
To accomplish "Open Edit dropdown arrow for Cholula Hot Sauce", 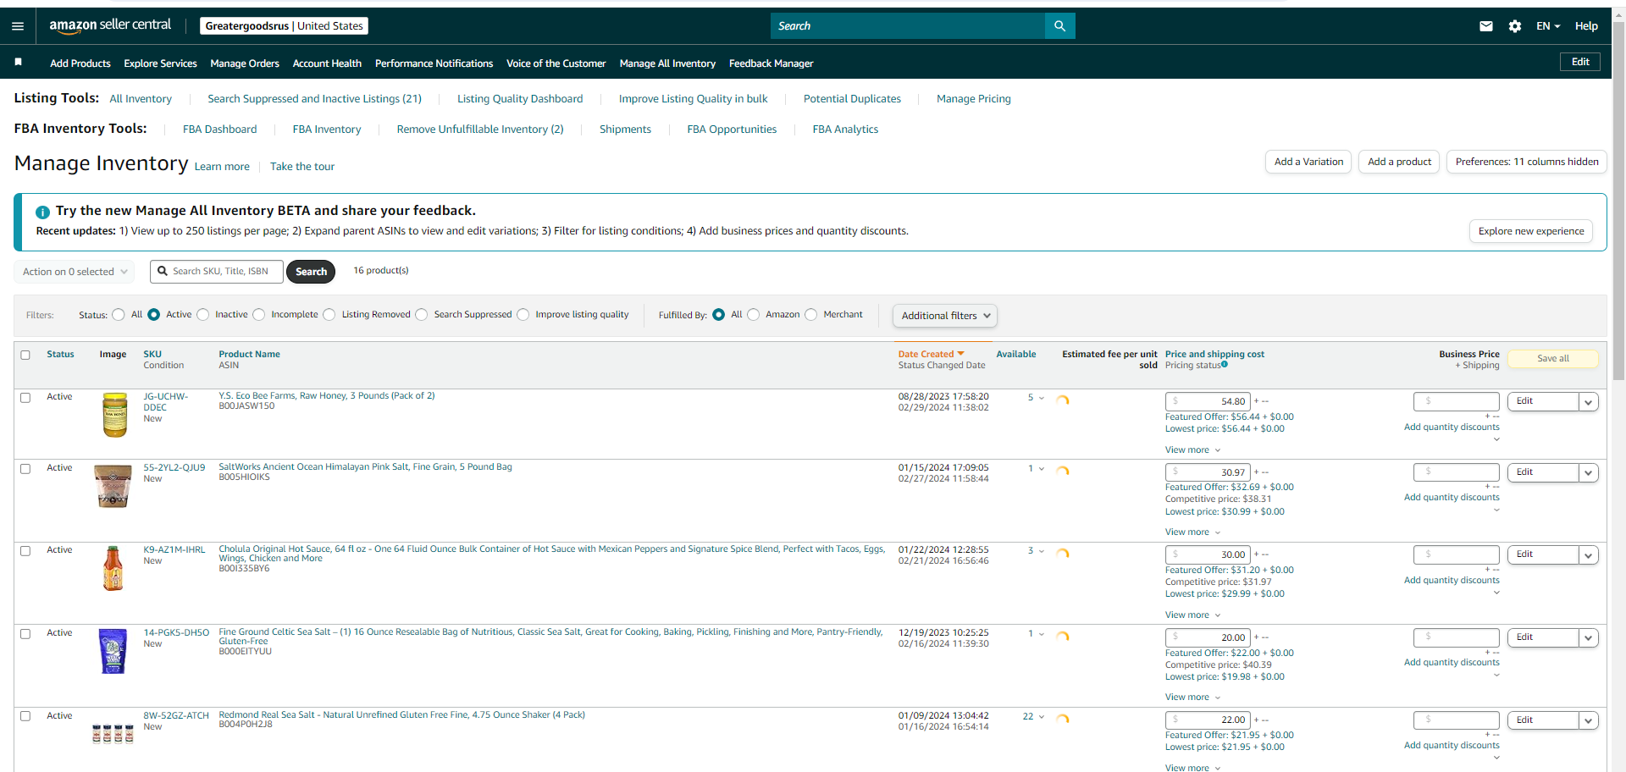I will click(1589, 555).
